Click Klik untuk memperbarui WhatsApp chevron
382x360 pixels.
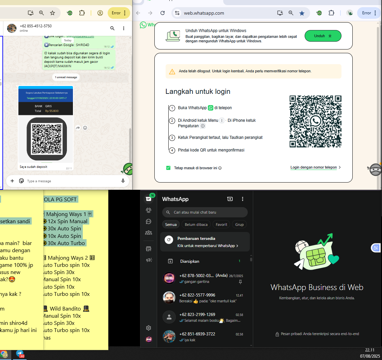(x=237, y=246)
